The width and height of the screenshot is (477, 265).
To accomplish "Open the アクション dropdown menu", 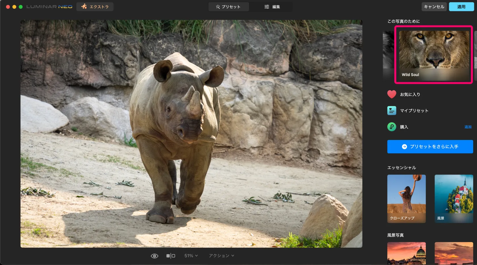I will click(x=221, y=256).
